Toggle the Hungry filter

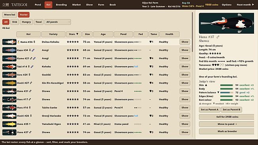coord(26,22)
